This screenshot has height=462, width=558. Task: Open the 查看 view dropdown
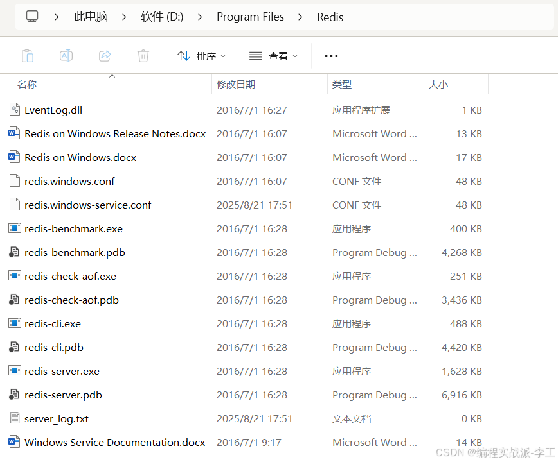click(x=273, y=56)
